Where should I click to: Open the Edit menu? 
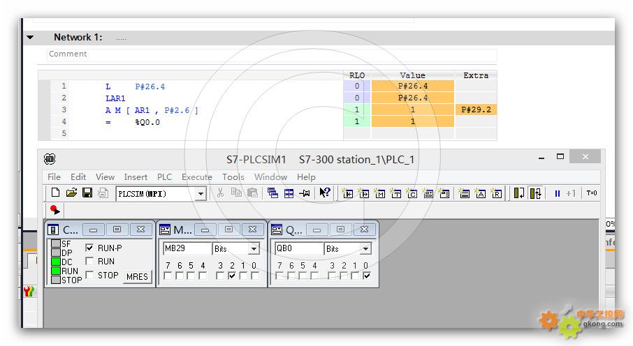[78, 176]
